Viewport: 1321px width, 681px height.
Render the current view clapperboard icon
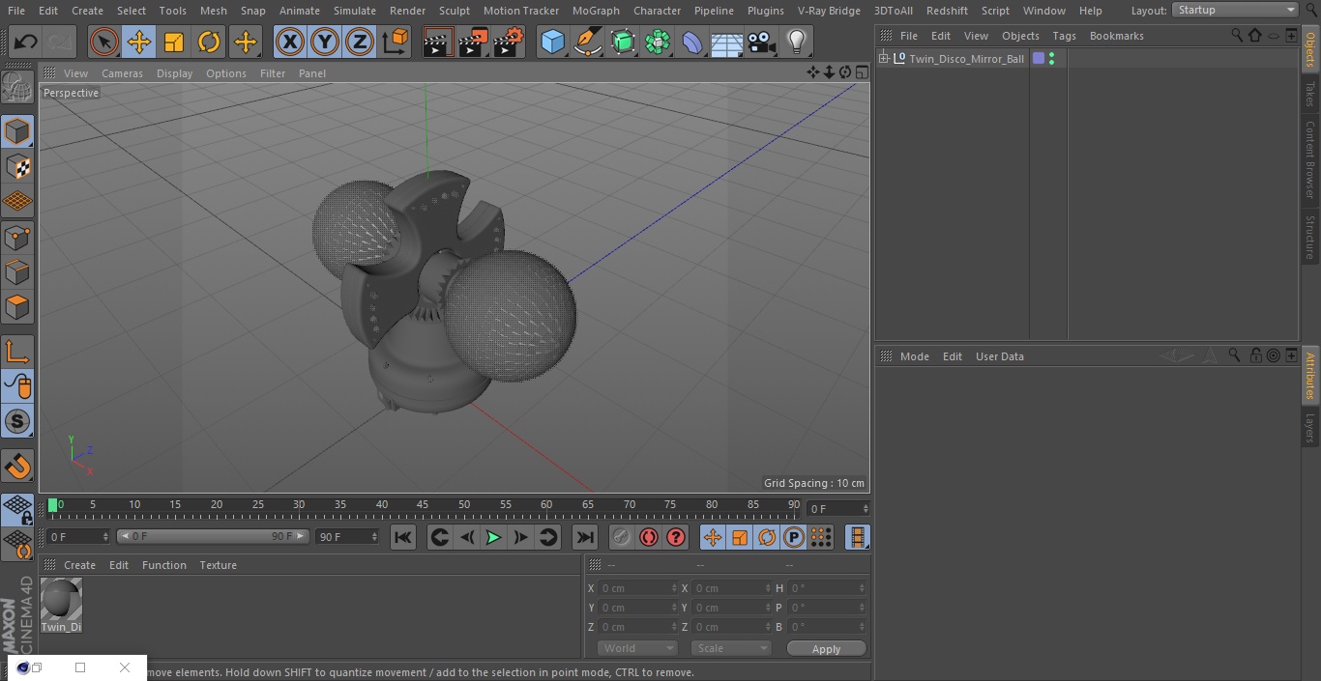pyautogui.click(x=438, y=42)
